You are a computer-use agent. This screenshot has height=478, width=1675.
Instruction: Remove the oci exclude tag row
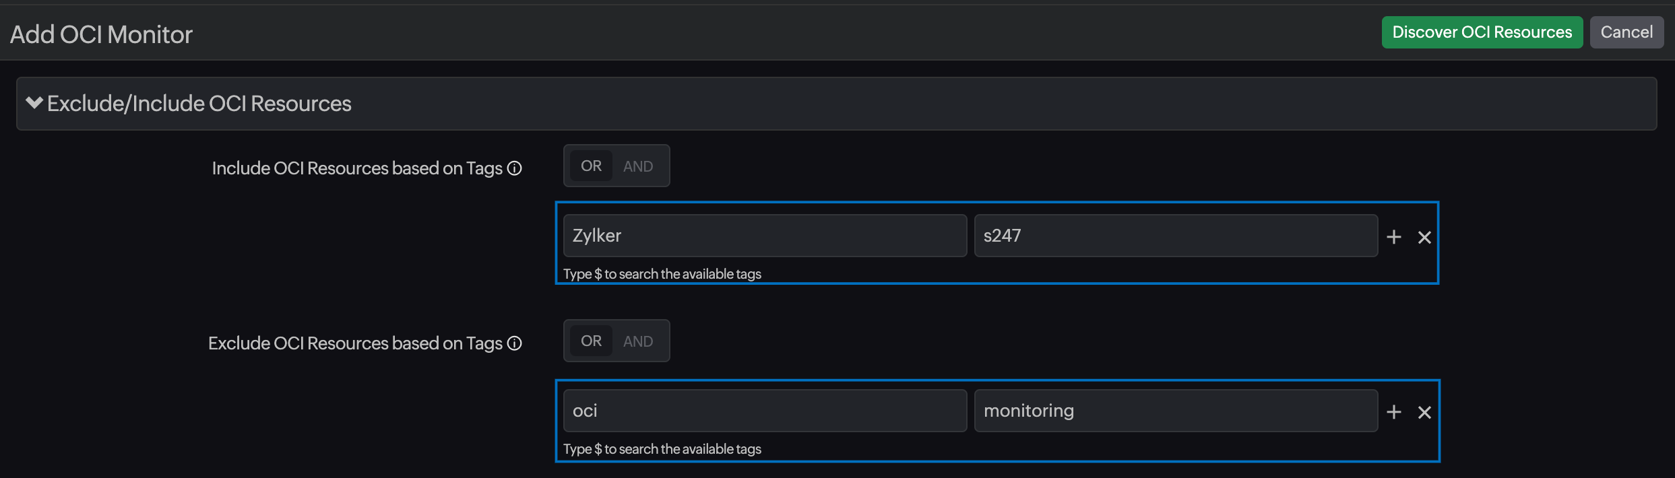tap(1424, 412)
